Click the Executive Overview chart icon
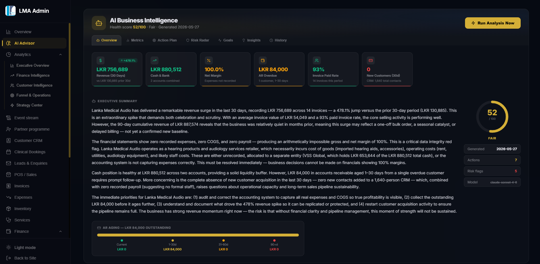The image size is (540, 264). tap(12, 66)
